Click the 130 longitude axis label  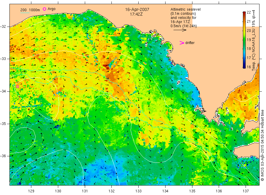point(58,191)
